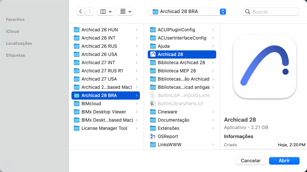Click the BuiltInLibraryParts.lcf file icon
The image size is (307, 172).
coord(153,104)
